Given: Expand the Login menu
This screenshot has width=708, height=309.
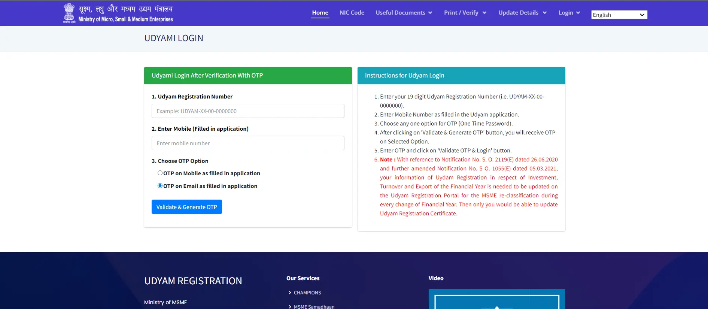Looking at the screenshot, I should pyautogui.click(x=569, y=13).
